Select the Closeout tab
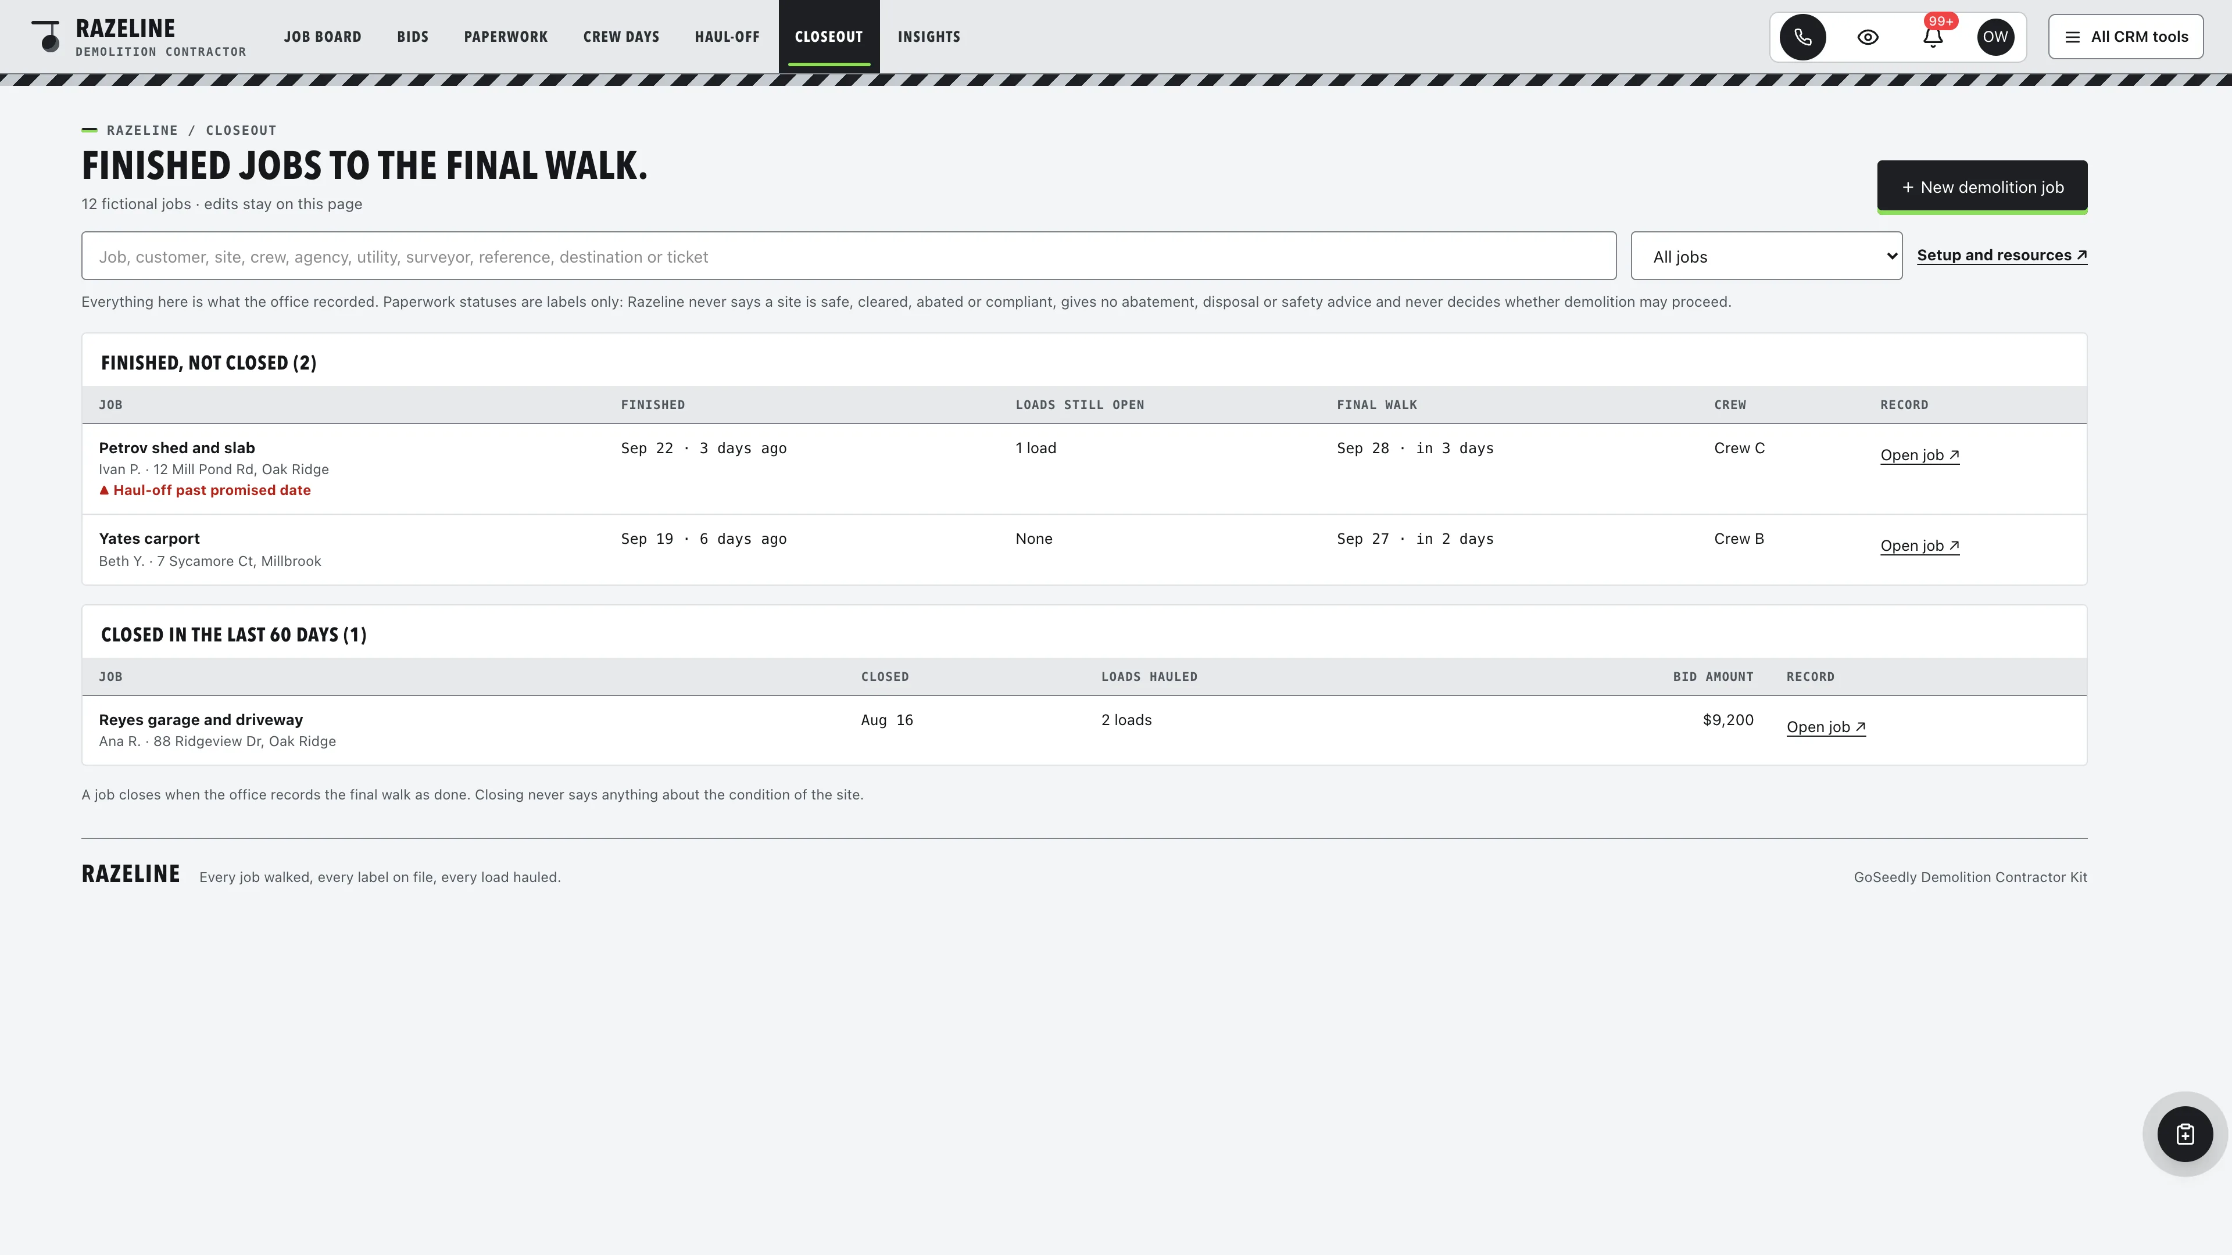Viewport: 2232px width, 1255px height. coord(828,37)
